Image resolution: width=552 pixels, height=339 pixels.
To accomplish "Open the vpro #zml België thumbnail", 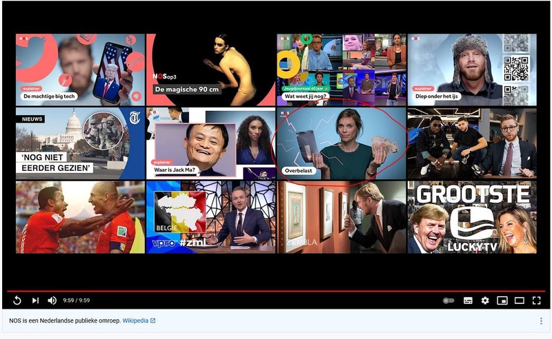I will pos(211,217).
